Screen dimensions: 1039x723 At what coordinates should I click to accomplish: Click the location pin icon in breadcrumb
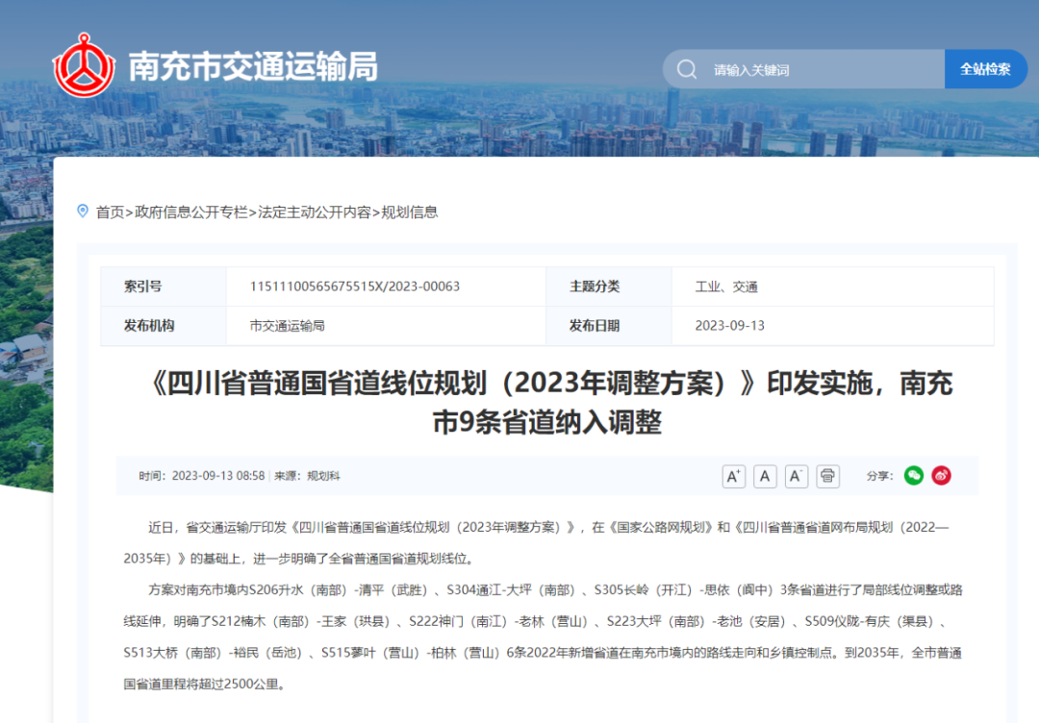(83, 212)
